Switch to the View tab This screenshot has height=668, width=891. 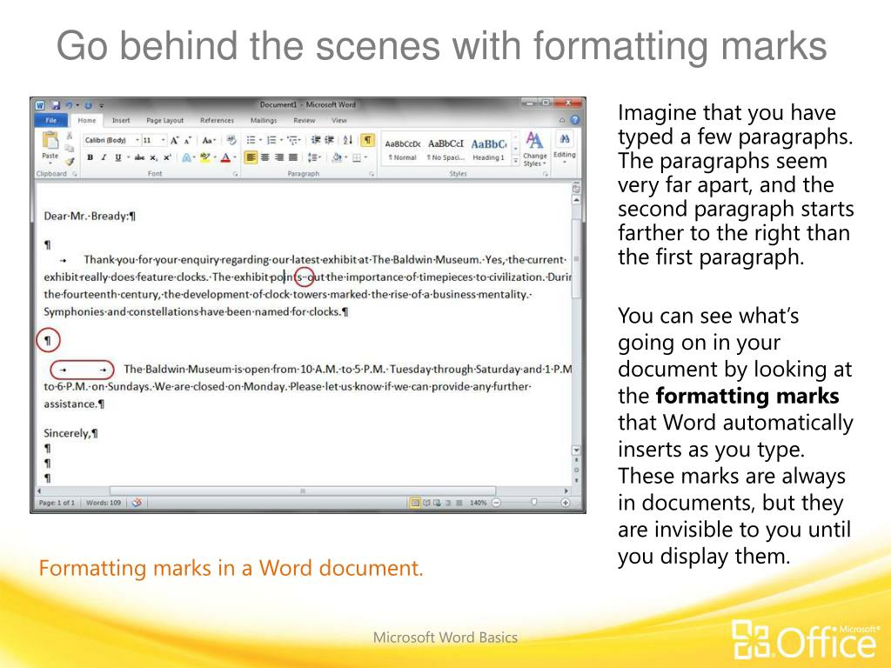click(339, 120)
